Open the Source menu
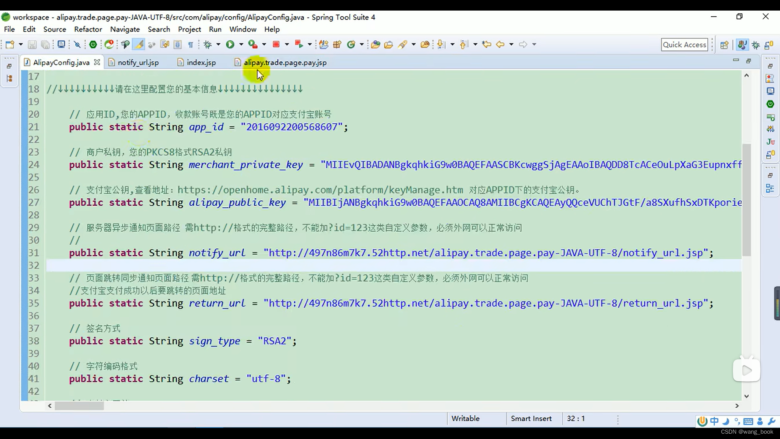 pos(54,29)
